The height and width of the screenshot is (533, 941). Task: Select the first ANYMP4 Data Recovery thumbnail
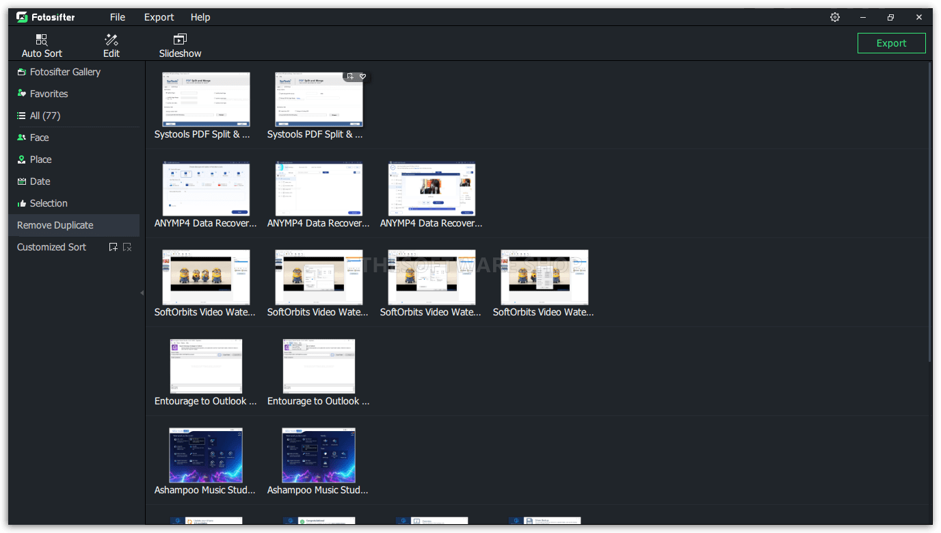[x=206, y=189]
